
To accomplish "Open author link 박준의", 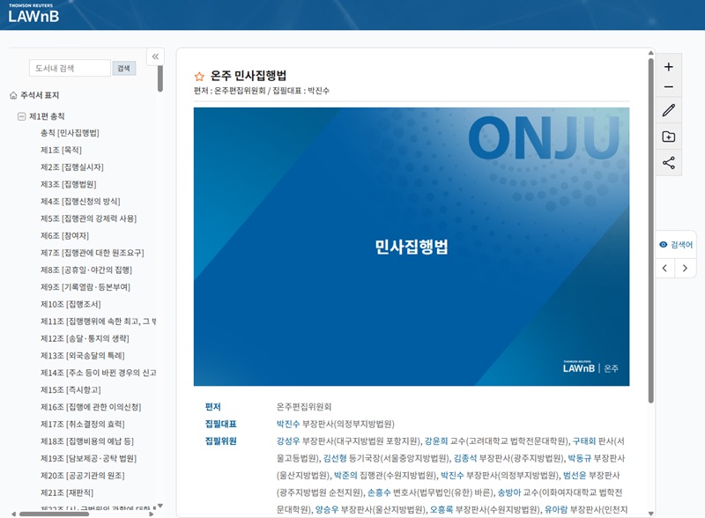I will tap(345, 476).
